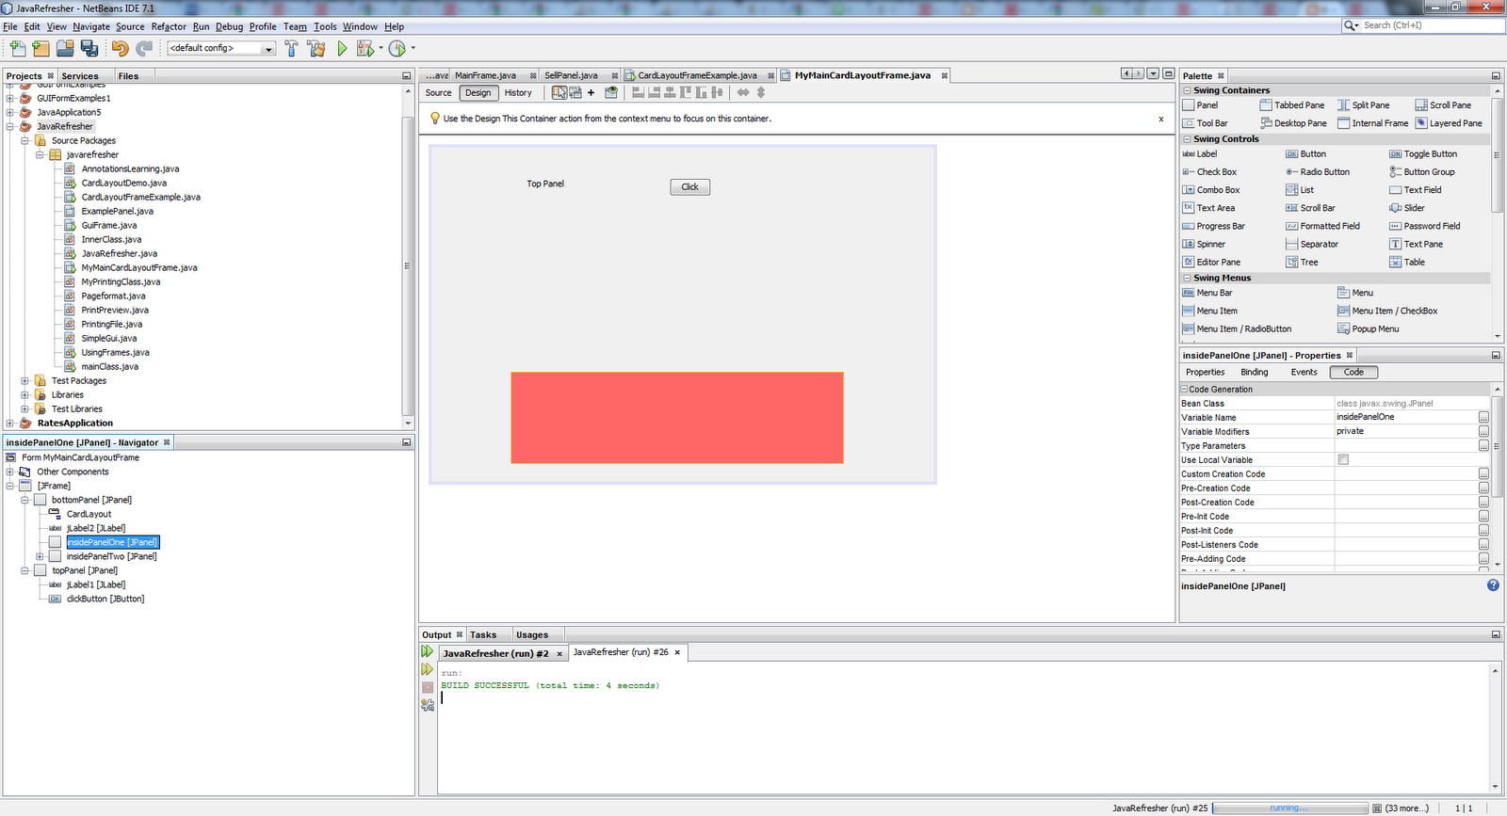Image resolution: width=1507 pixels, height=816 pixels.
Task: Click Change vertical resizability icon
Action: click(x=761, y=92)
